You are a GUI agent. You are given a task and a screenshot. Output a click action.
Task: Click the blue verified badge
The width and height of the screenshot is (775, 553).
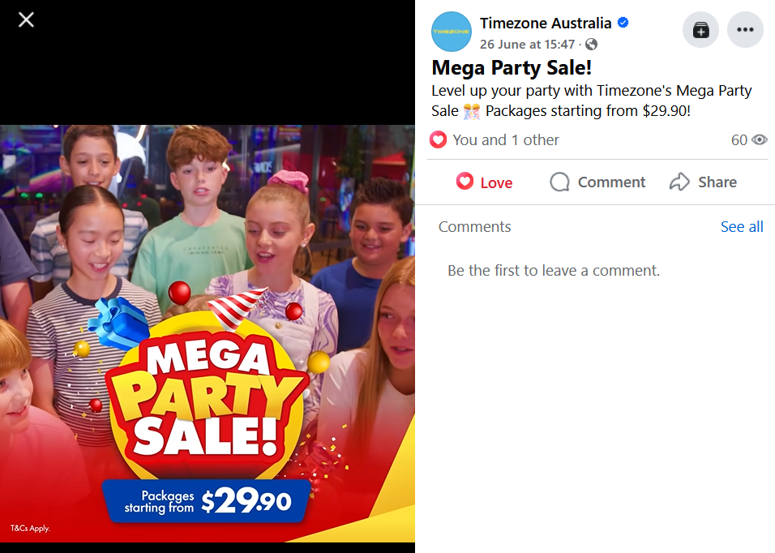coord(623,23)
